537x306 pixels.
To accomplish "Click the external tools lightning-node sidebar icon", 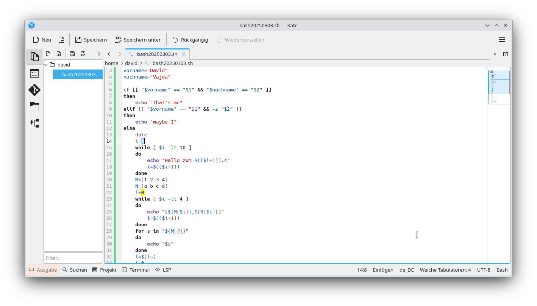I will click(34, 123).
